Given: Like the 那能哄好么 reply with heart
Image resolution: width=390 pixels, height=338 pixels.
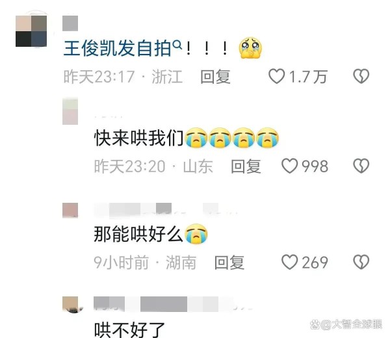Looking at the screenshot, I should [x=289, y=262].
